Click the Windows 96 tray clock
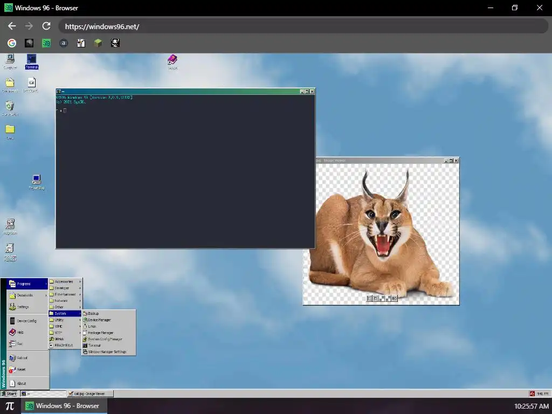 [543, 394]
